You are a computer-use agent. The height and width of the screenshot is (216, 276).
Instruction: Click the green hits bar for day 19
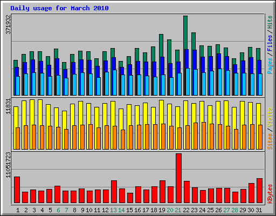(x=161, y=45)
